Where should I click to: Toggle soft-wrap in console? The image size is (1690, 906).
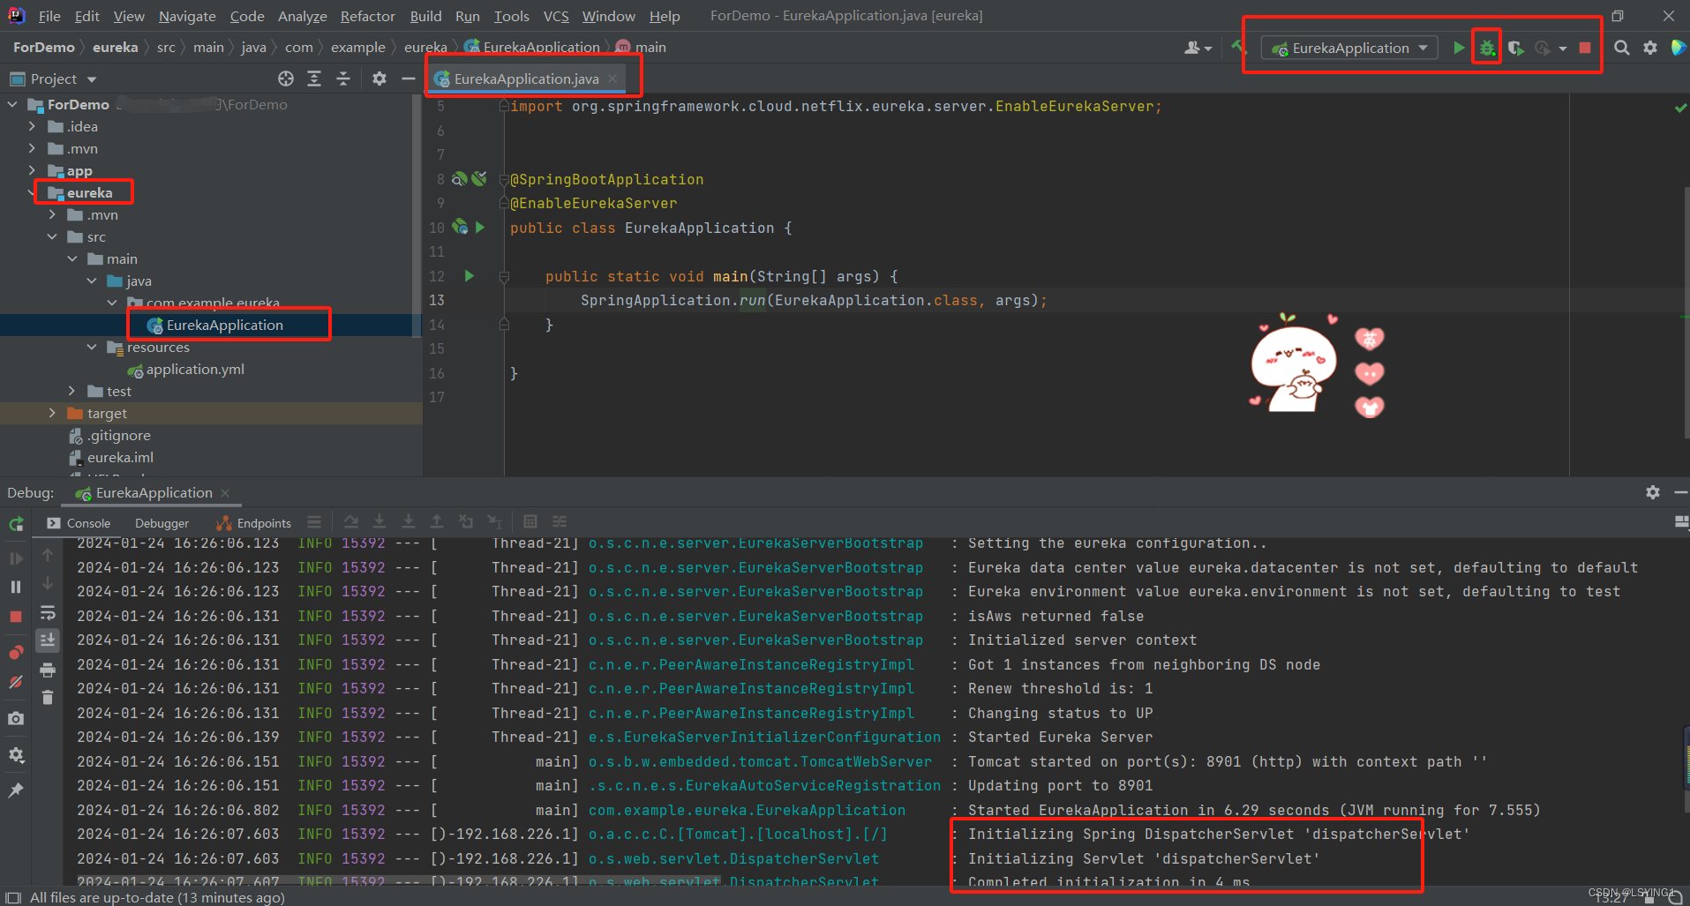pos(48,612)
